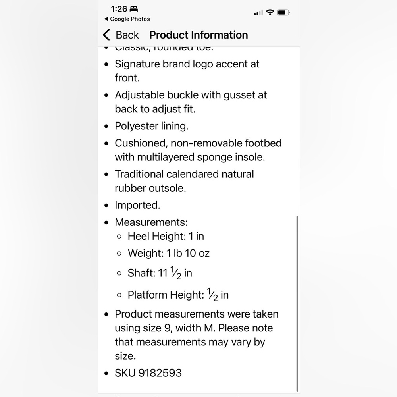The height and width of the screenshot is (397, 397).
Task: Tap the Back button label
Action: [x=127, y=35]
